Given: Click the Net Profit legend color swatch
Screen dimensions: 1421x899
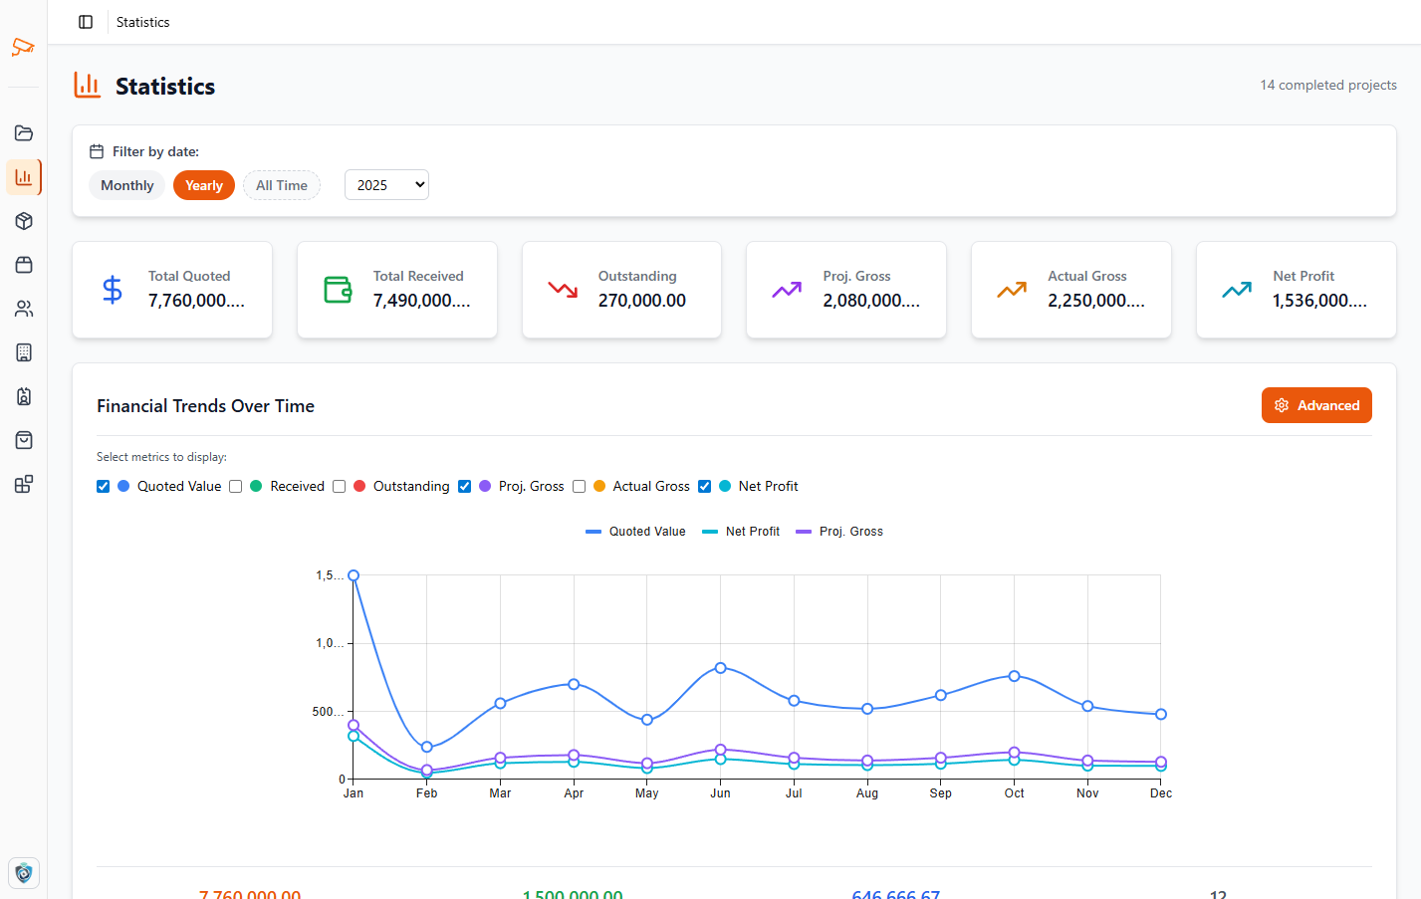Looking at the screenshot, I should coord(710,532).
